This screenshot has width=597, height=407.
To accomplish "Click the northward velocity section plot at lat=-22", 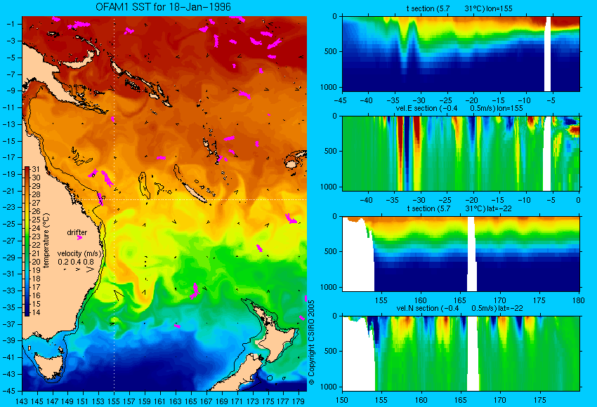I will point(461,354).
